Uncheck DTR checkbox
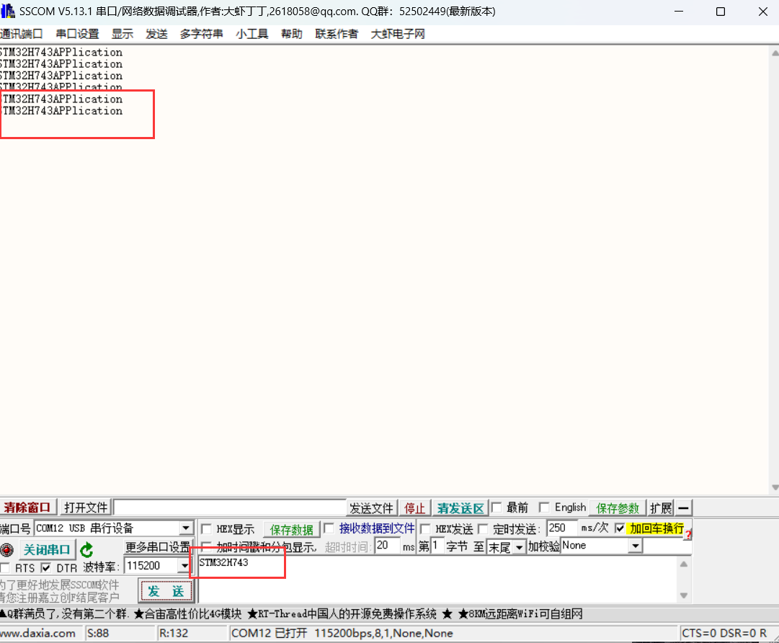Image resolution: width=779 pixels, height=643 pixels. (x=46, y=567)
